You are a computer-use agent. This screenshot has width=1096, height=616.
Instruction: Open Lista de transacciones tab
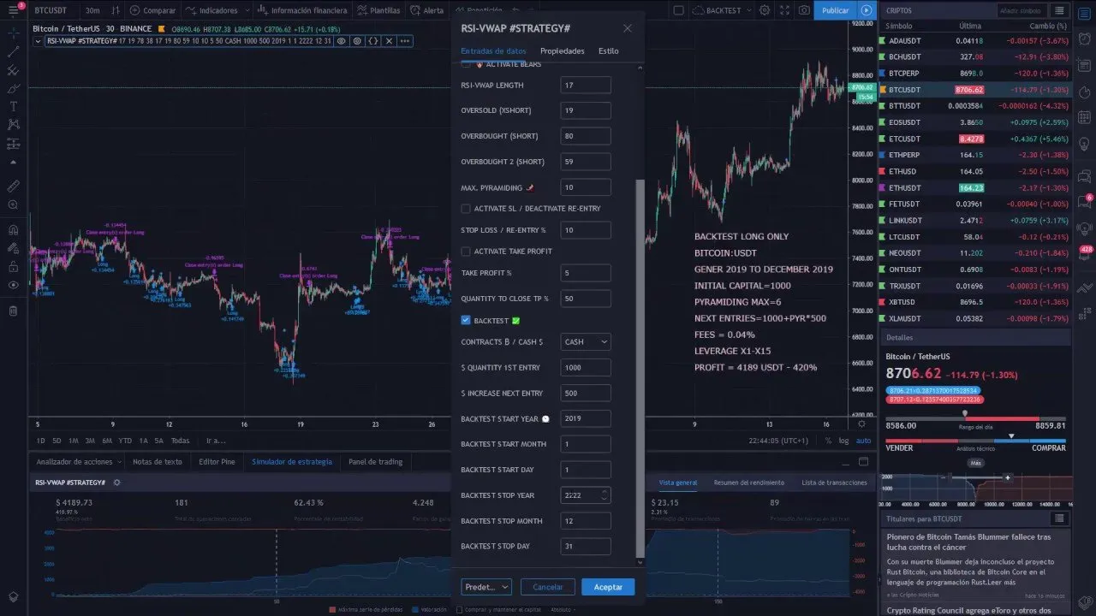pyautogui.click(x=834, y=483)
